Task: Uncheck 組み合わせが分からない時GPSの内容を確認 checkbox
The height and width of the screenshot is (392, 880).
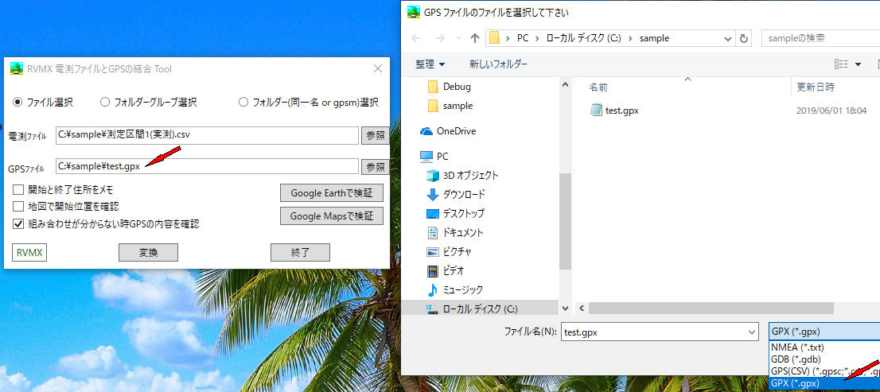Action: (18, 224)
